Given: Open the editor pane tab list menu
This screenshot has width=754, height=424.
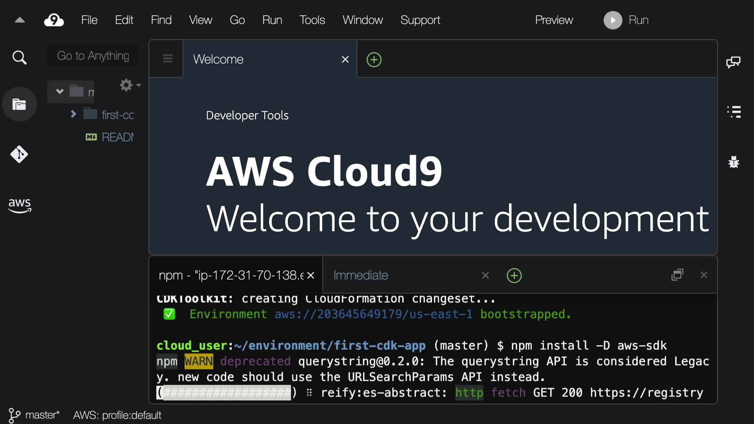Looking at the screenshot, I should click(168, 59).
